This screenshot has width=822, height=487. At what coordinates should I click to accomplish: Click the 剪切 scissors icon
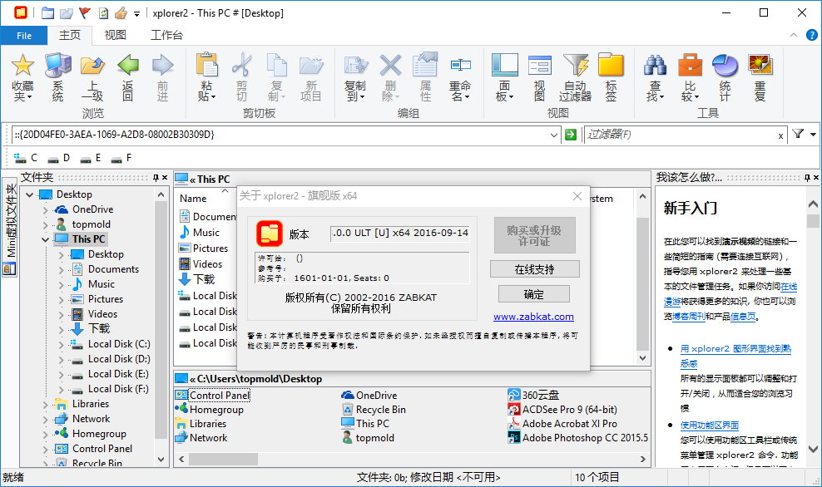click(241, 66)
